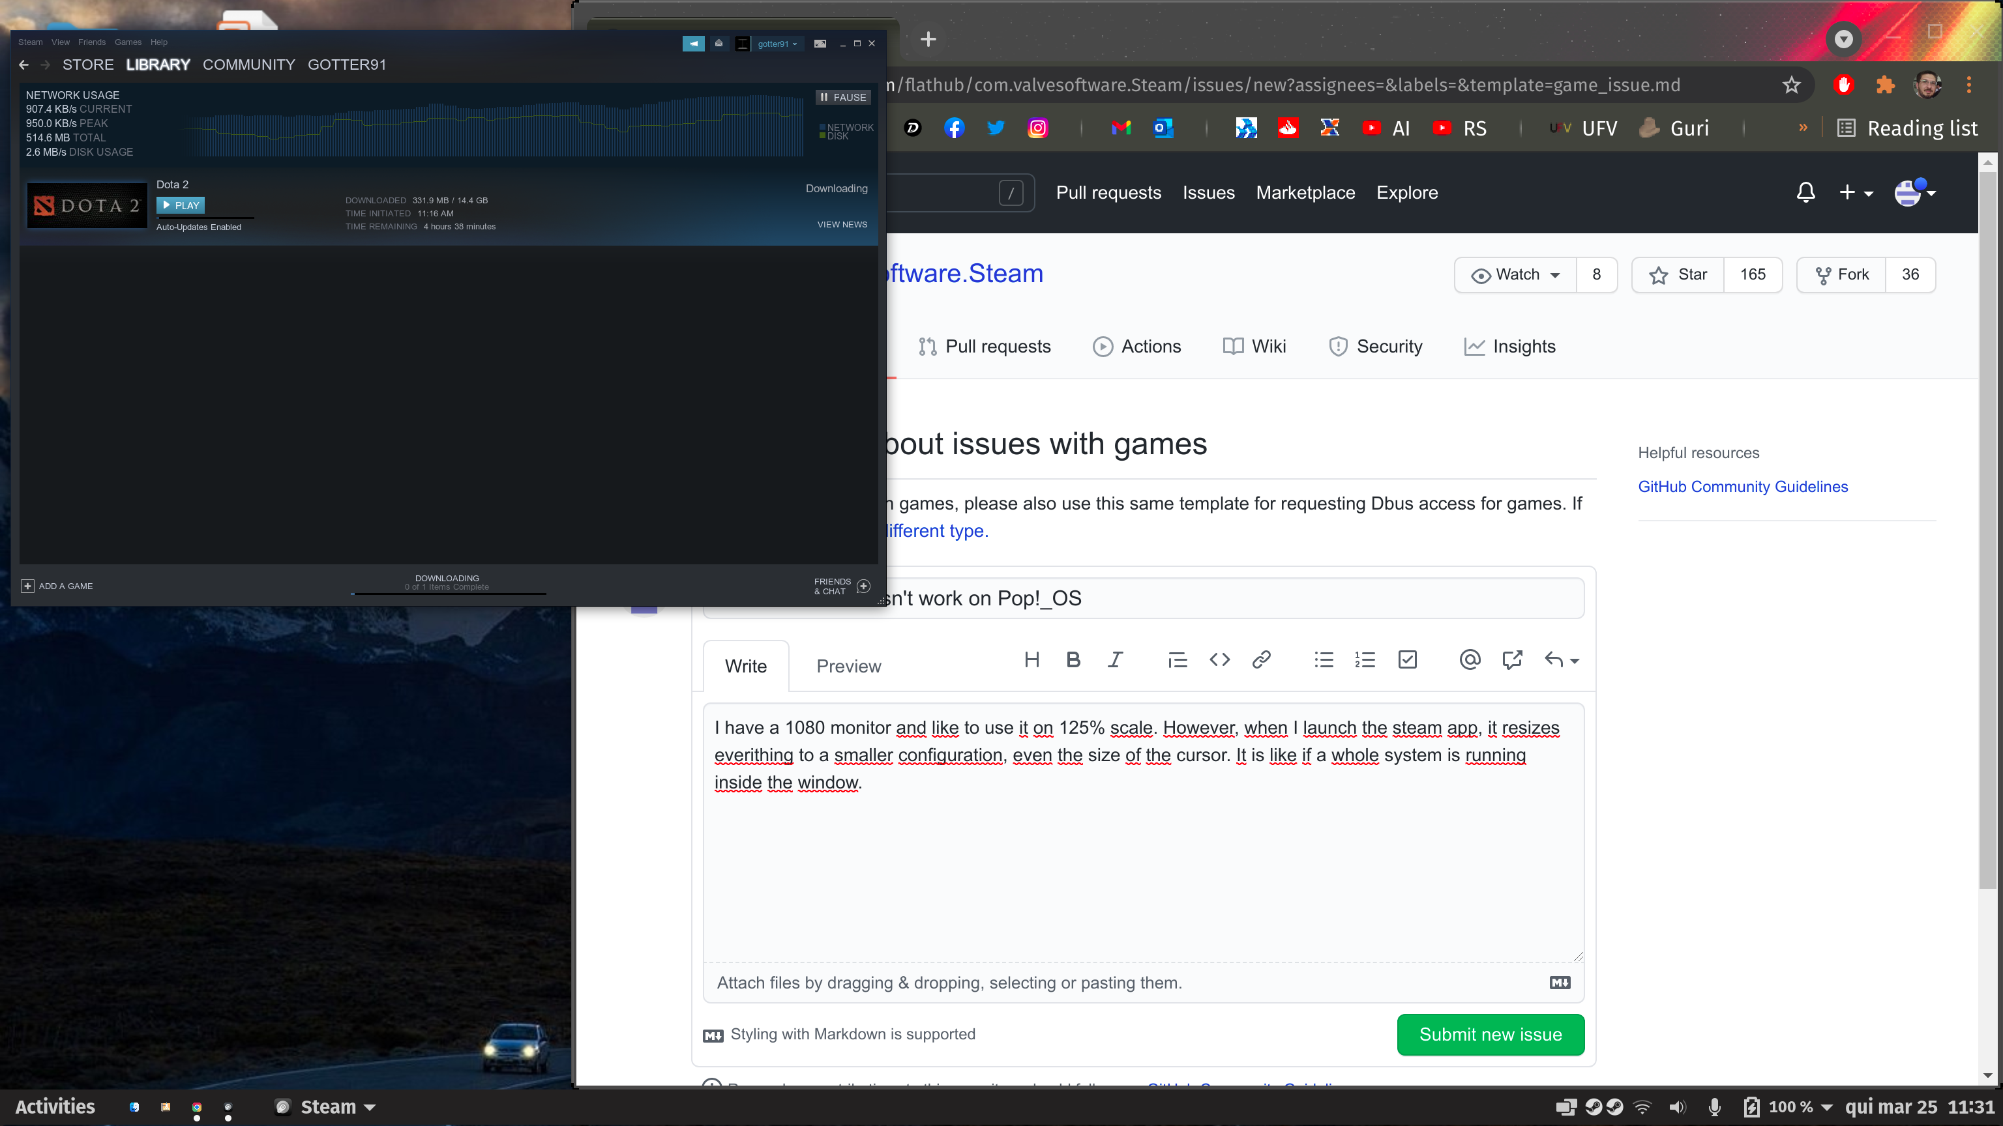The height and width of the screenshot is (1126, 2003).
Task: Open the Friends menu in Steam
Action: [92, 42]
